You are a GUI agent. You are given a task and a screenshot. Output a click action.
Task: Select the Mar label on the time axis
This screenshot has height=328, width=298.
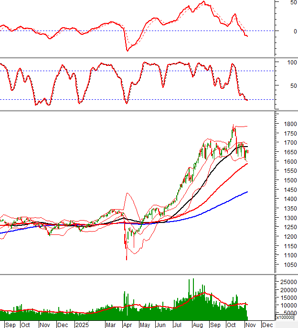coord(110,324)
